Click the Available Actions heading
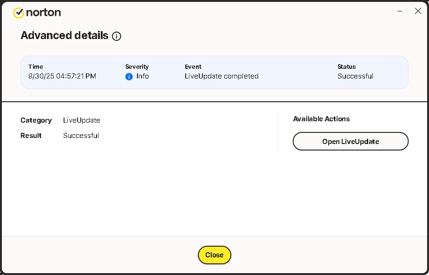Image resolution: width=429 pixels, height=275 pixels. click(321, 119)
